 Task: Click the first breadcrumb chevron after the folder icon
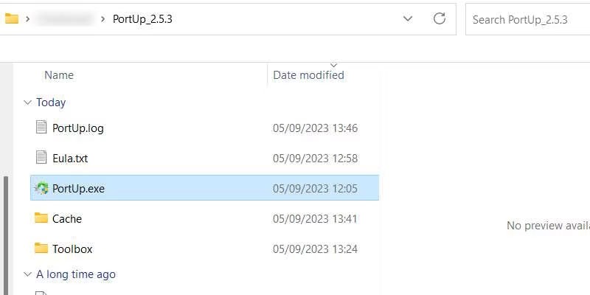point(27,18)
